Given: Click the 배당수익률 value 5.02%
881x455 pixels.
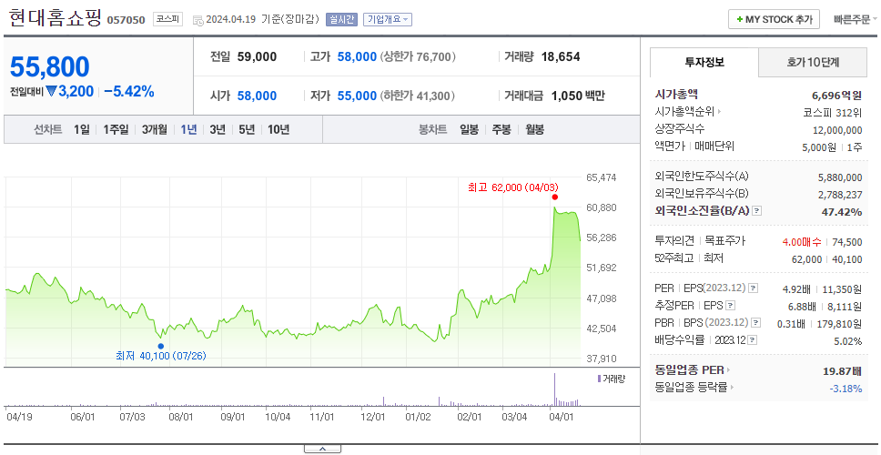Looking at the screenshot, I should 848,341.
